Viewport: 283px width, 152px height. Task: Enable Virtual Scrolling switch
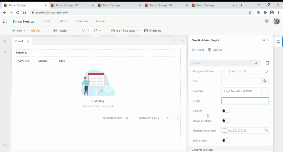[x=226, y=120]
